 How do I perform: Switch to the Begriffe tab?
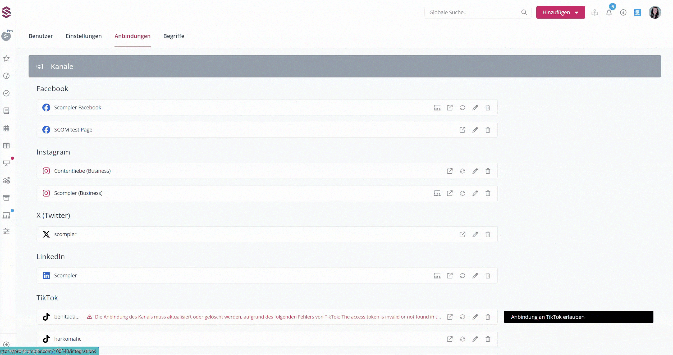tap(174, 36)
